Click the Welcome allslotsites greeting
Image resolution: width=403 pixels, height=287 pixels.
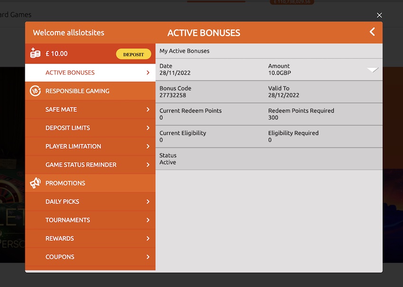pos(69,33)
